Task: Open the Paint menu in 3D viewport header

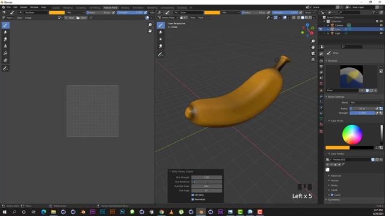Action: coord(201,17)
